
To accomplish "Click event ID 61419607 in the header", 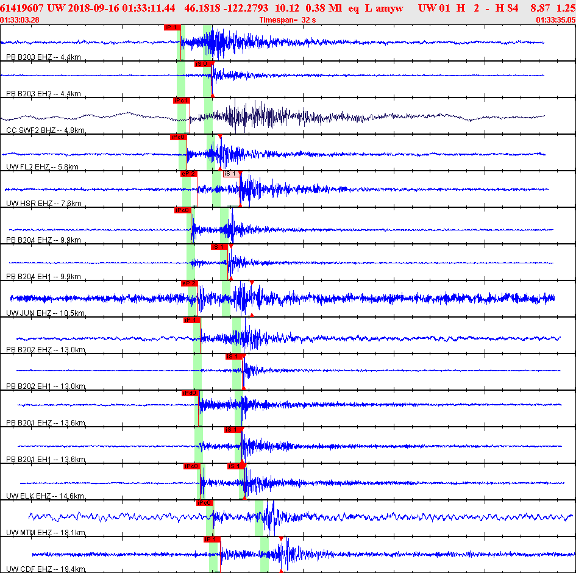I will click(22, 8).
